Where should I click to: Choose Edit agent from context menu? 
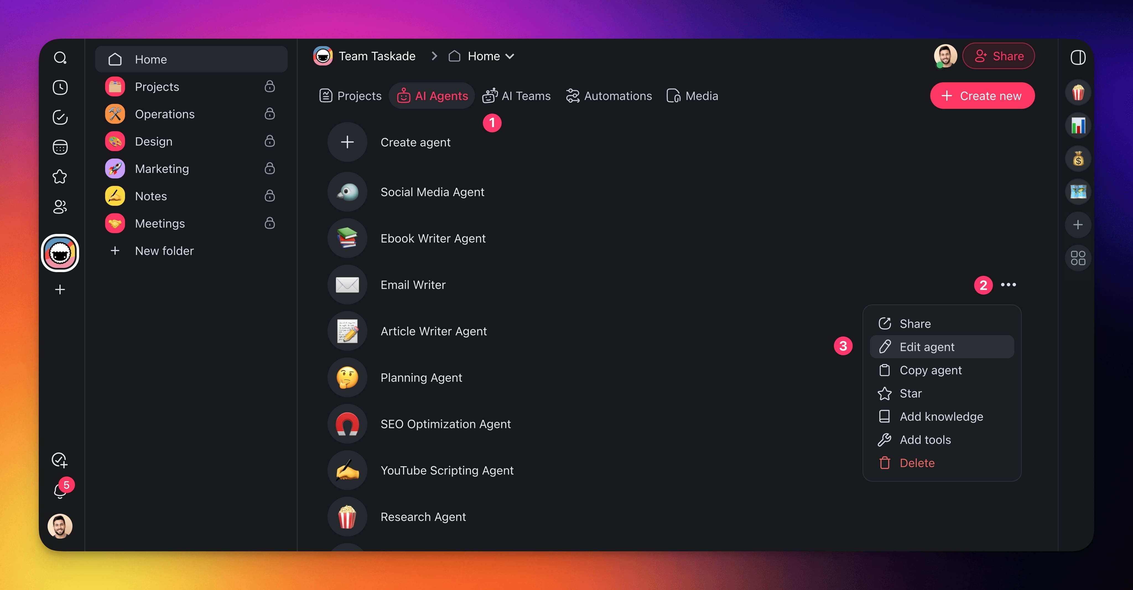[927, 347]
